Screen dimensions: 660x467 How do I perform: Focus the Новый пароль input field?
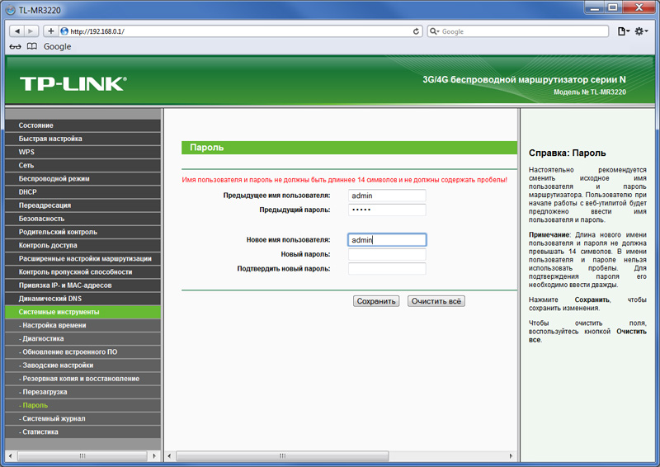point(387,254)
